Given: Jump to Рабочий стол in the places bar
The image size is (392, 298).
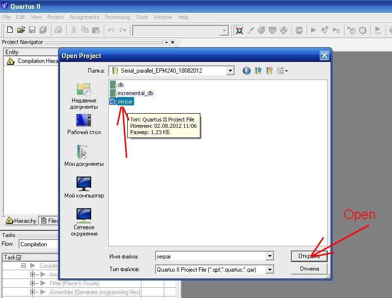Looking at the screenshot, I should coord(84,124).
